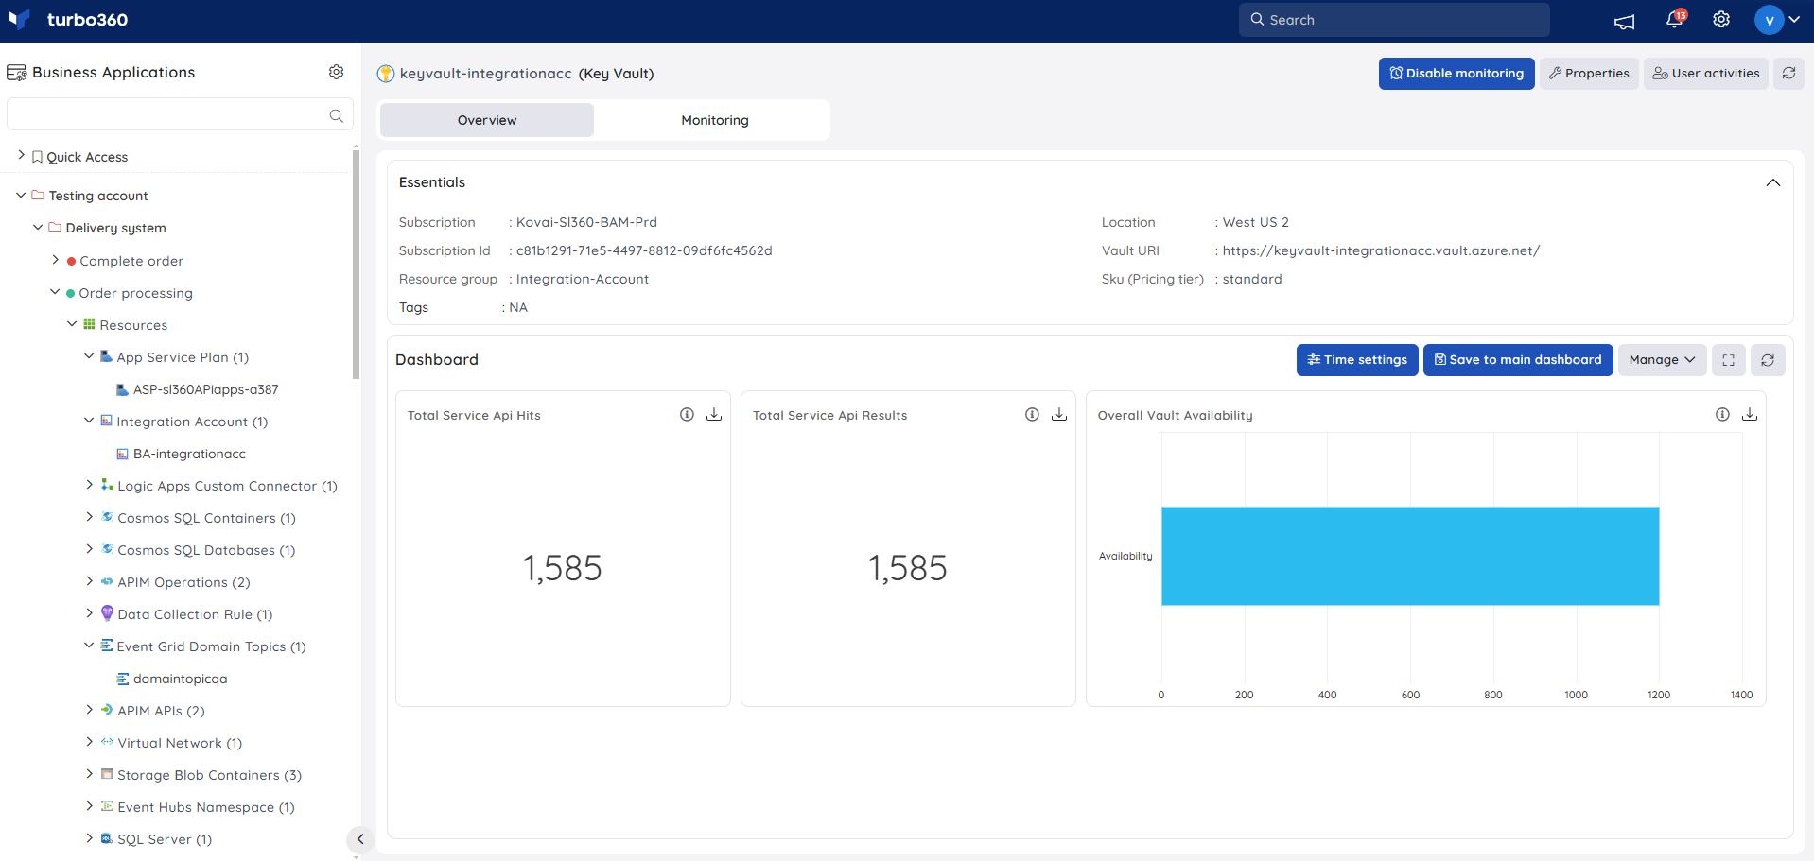1814x861 pixels.
Task: Click the Key Vault resource icon
Action: (x=386, y=74)
